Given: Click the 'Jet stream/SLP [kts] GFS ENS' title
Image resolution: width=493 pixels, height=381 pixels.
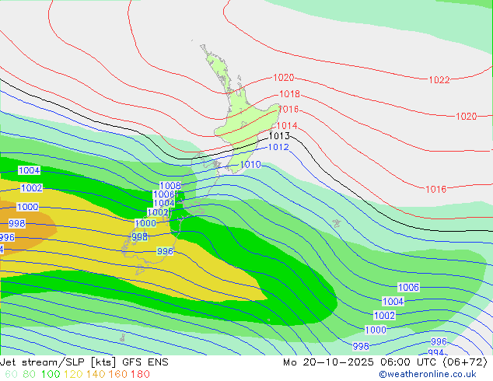Looking at the screenshot, I should point(84,362).
